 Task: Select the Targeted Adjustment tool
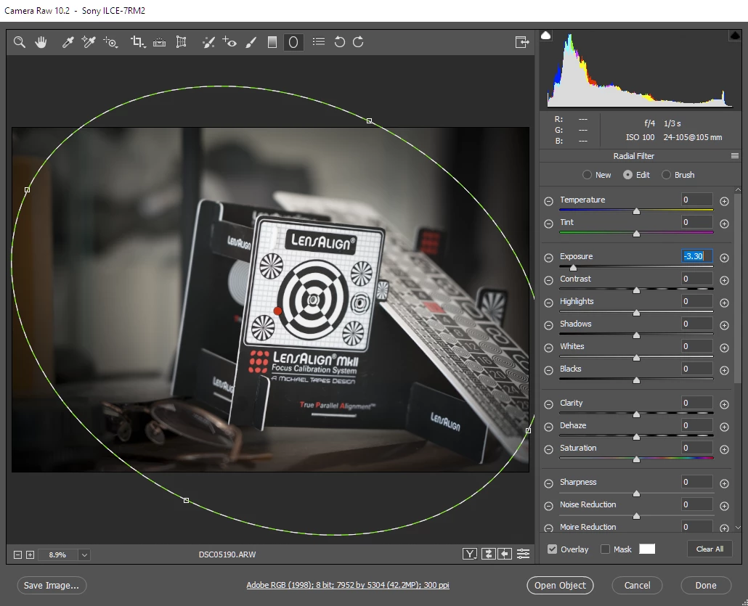pos(110,42)
